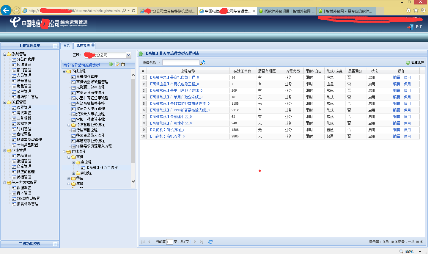
Task: Go to next page with pager icon
Action: pyautogui.click(x=195, y=242)
